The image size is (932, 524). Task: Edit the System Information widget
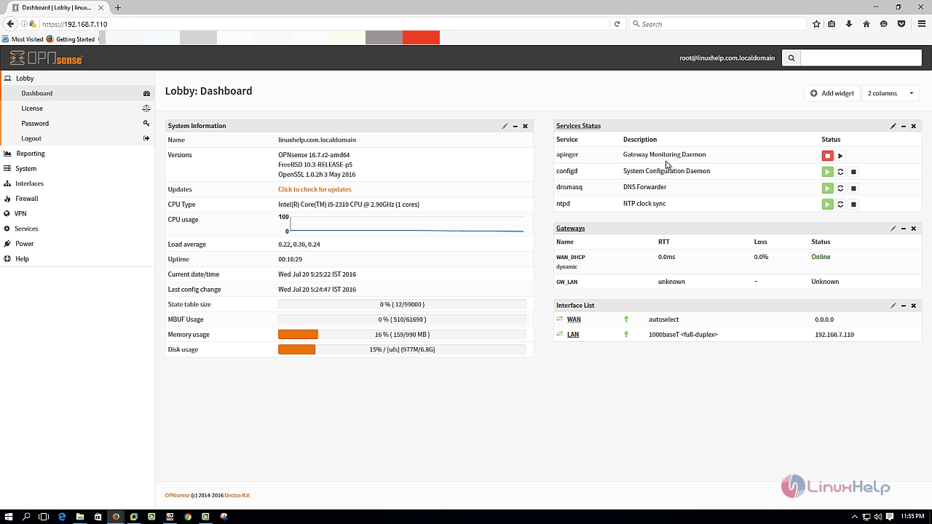click(505, 126)
